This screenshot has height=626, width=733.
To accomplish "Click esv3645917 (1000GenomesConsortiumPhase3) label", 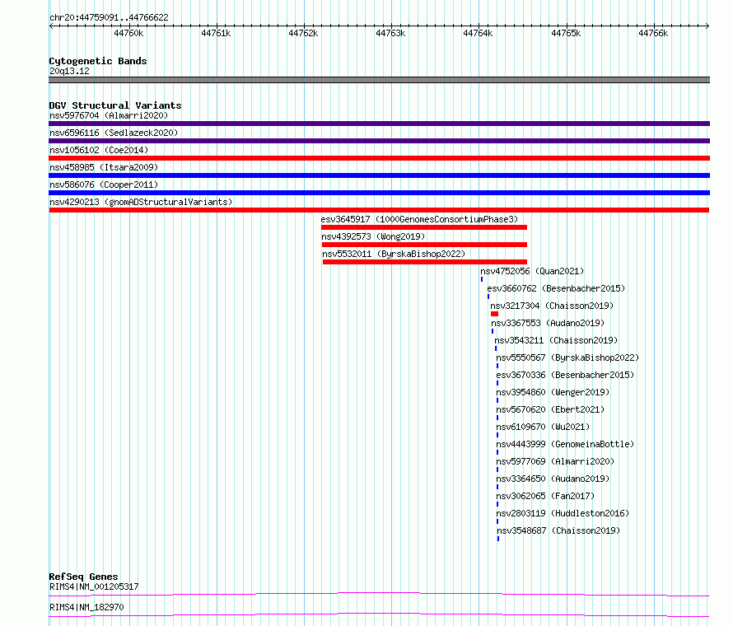I will pos(419,219).
